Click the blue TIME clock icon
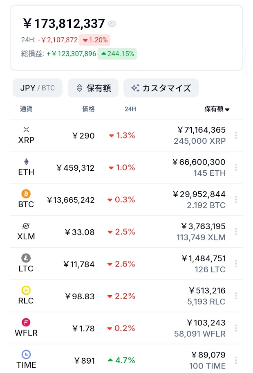 click(26, 355)
